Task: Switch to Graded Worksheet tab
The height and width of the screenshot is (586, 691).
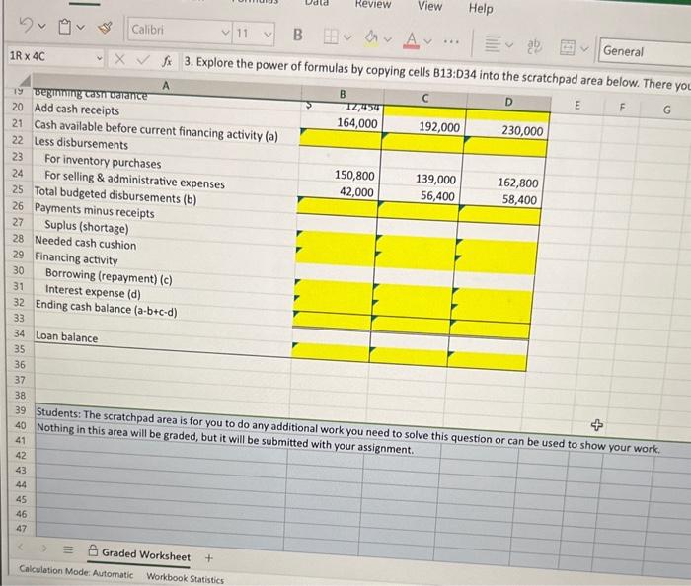Action: [x=139, y=554]
